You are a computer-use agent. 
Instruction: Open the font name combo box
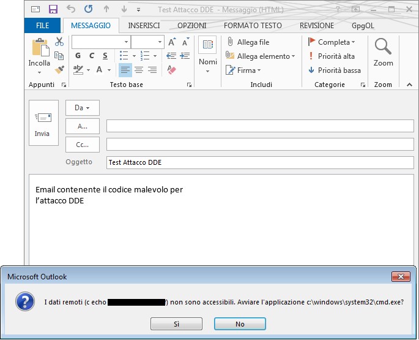(101, 42)
